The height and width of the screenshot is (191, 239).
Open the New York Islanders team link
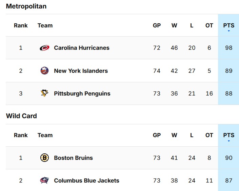(x=81, y=71)
